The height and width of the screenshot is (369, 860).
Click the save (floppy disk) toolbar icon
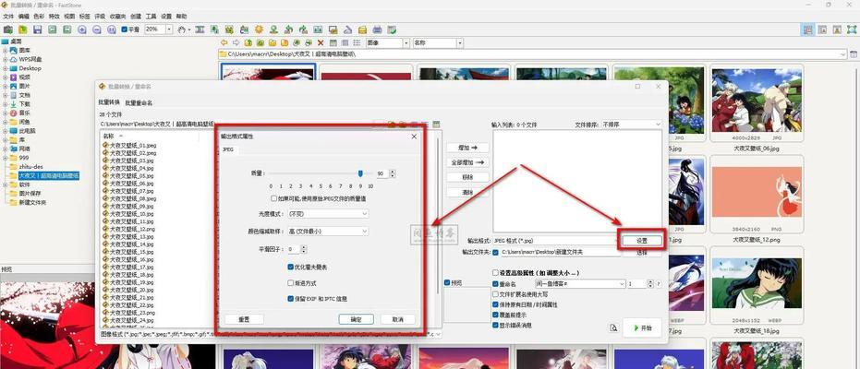click(x=37, y=30)
